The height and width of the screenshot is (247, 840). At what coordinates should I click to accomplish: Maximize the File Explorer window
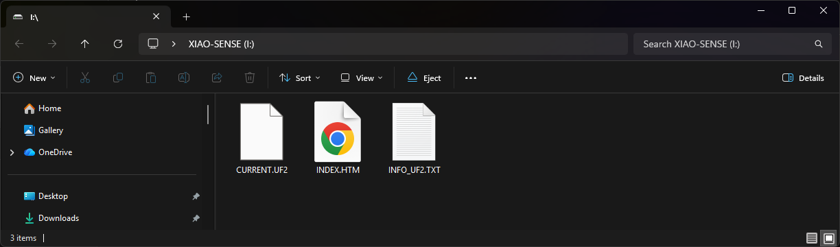pos(792,10)
